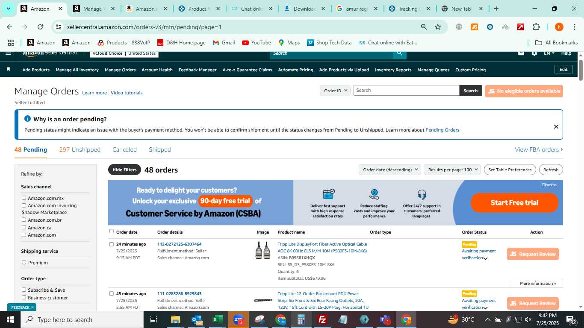This screenshot has height=328, width=584.
Task: Check the Amazon.com.mx sales channel filter
Action: click(x=24, y=198)
